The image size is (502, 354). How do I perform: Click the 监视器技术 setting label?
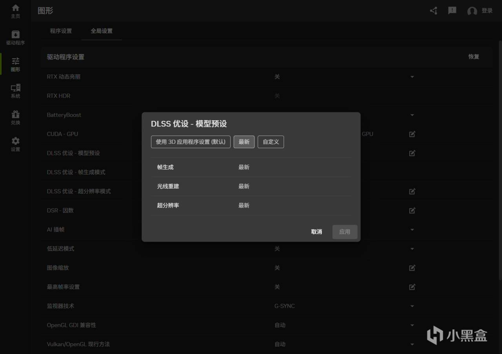click(60, 306)
